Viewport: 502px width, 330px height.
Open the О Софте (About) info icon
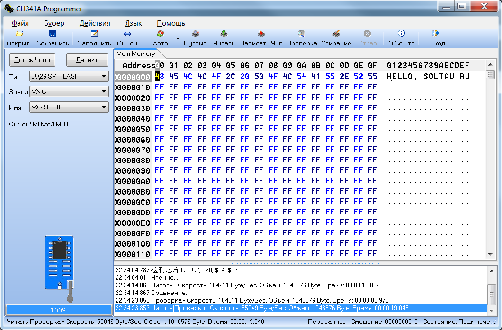point(401,34)
